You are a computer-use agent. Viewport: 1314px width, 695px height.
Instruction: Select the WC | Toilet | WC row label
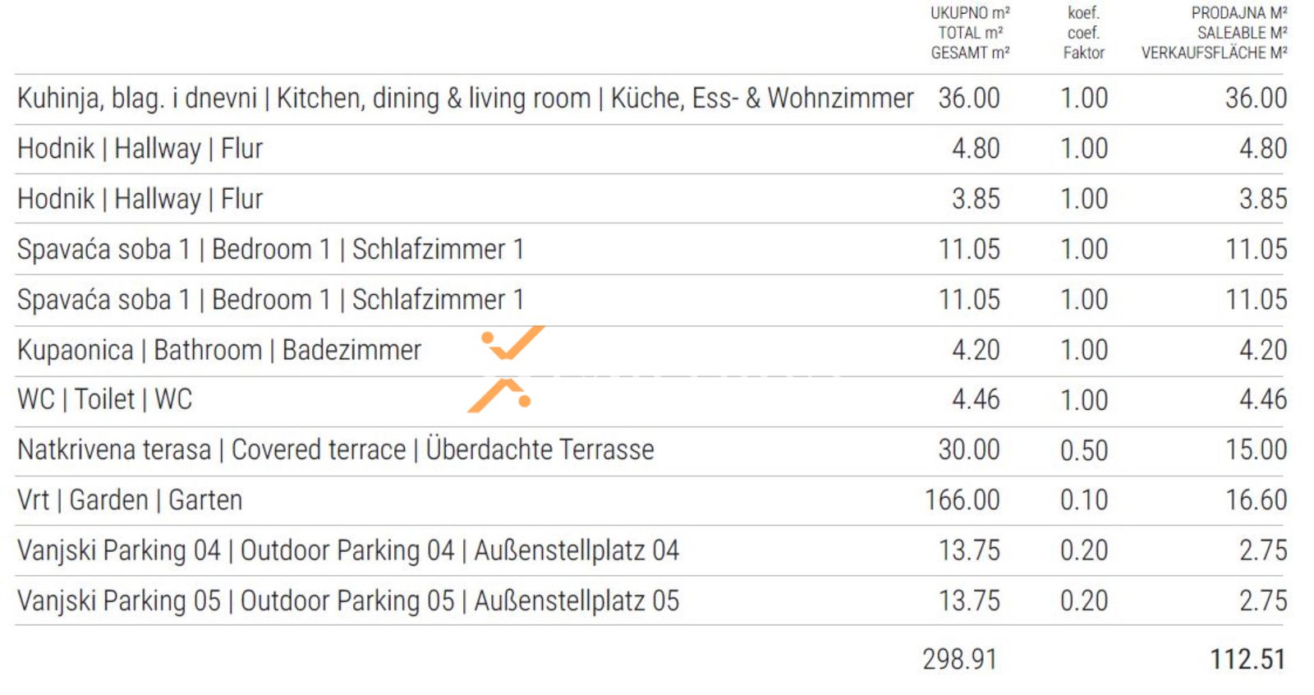(x=104, y=400)
